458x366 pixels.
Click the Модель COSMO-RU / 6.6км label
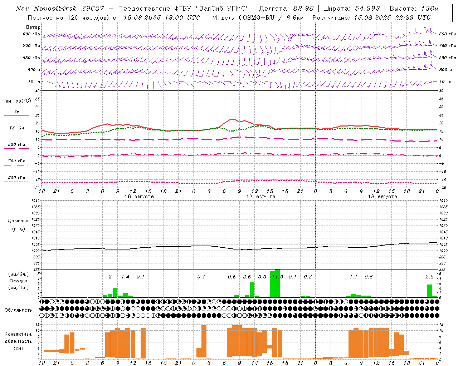click(258, 18)
